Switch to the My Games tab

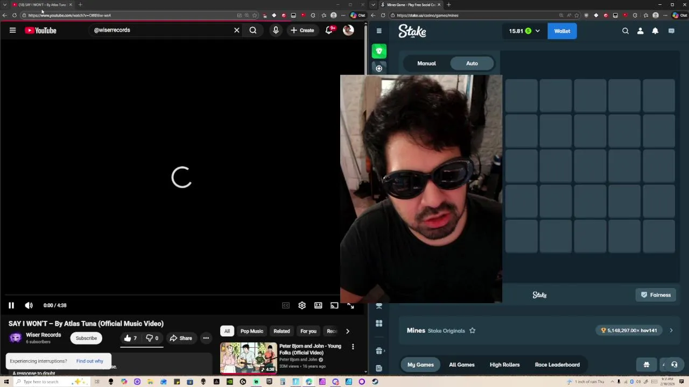[420, 365]
